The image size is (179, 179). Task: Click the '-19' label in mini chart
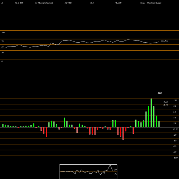coord(116,174)
